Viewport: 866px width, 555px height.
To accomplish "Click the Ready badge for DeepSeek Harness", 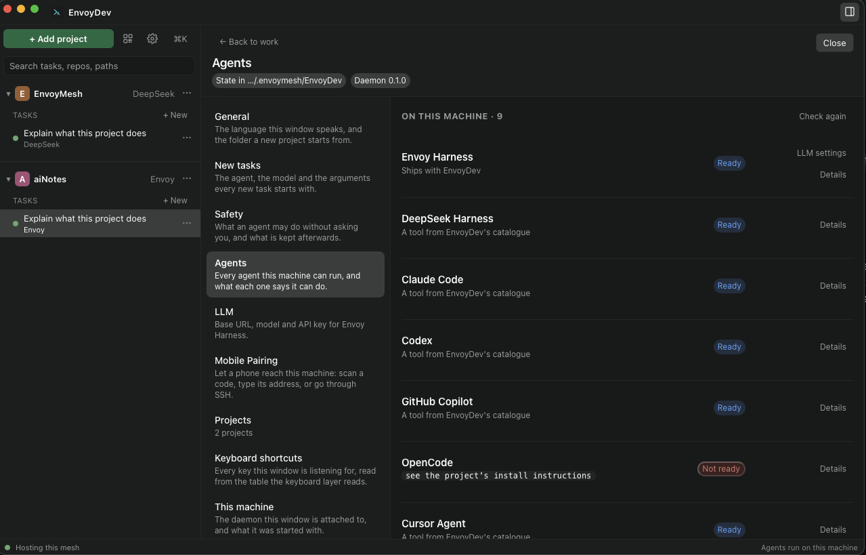I will [729, 225].
